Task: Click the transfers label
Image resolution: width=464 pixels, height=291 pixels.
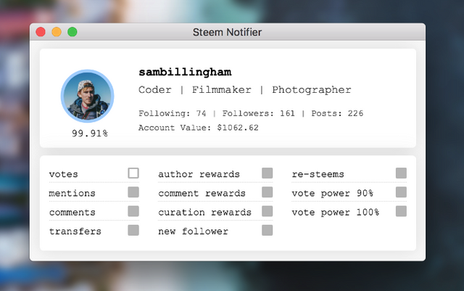Action: pyautogui.click(x=75, y=231)
